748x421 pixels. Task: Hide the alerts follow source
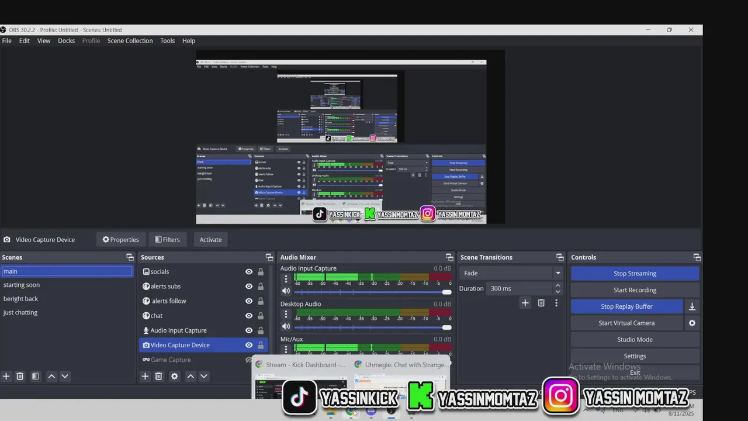(249, 301)
